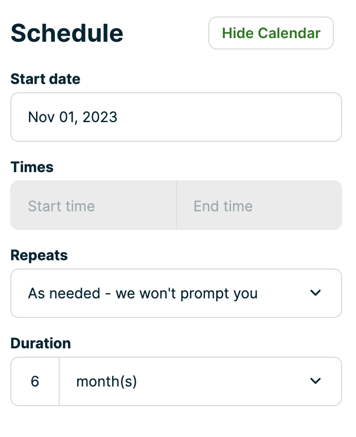Screen dimensions: 356x437
Task: Open the 'As needed' repeat selector
Action: coord(175,293)
